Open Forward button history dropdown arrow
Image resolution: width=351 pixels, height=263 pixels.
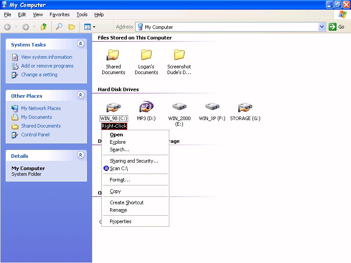pos(34,27)
